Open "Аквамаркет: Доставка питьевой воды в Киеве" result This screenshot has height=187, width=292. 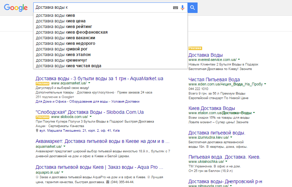pos(102,141)
